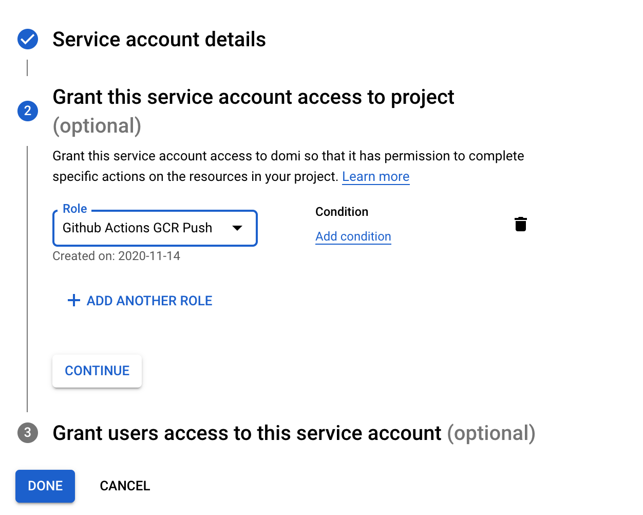Viewport: 643px width, 515px height.
Task: Click the plus icon to add role
Action: tap(74, 301)
